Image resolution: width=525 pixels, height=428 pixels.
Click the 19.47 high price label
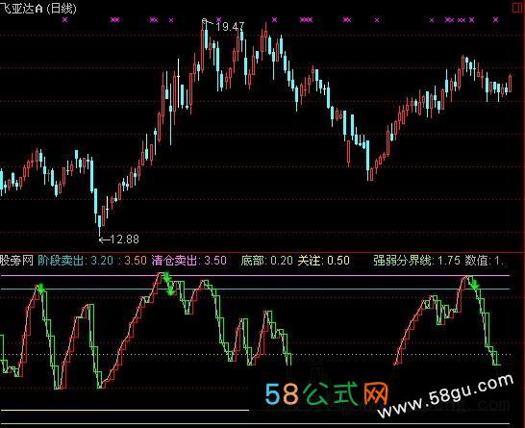point(230,27)
